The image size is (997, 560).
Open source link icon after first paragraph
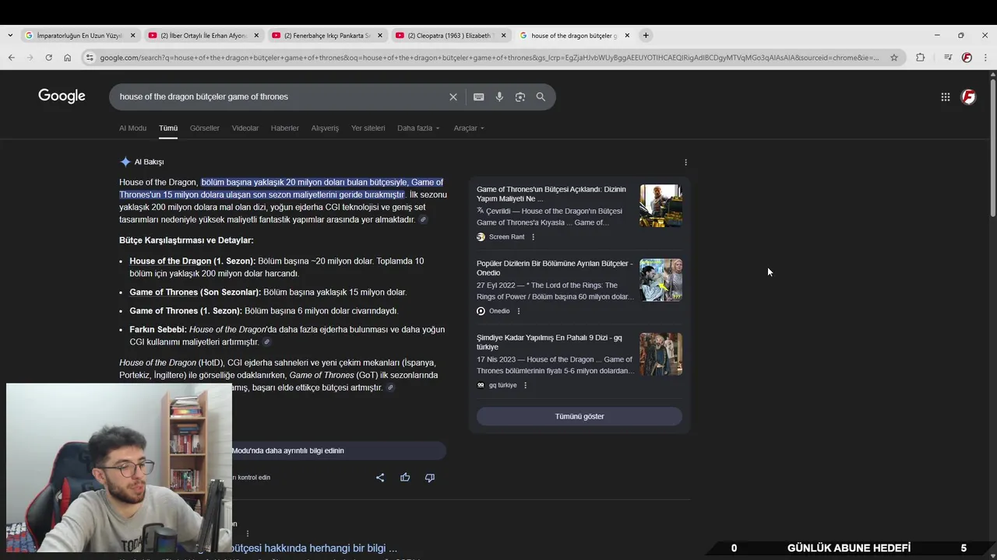point(423,220)
